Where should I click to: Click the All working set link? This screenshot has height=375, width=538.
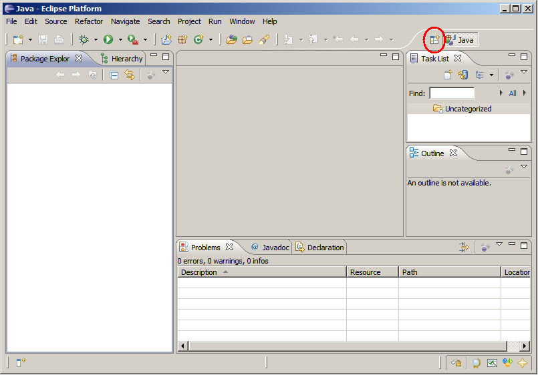click(513, 93)
